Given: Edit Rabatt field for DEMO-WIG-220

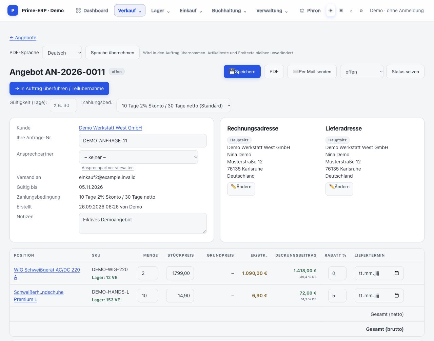Looking at the screenshot, I should (x=337, y=273).
